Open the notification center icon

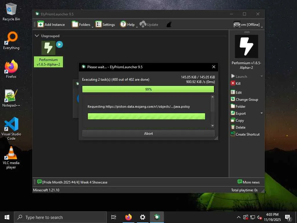288,217
